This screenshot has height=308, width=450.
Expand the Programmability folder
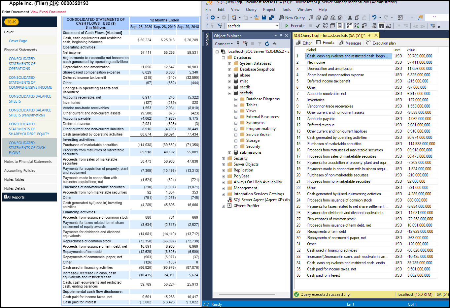click(236, 129)
